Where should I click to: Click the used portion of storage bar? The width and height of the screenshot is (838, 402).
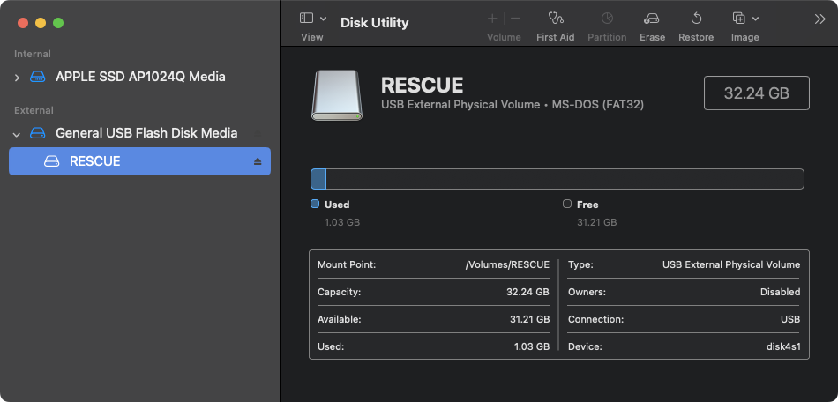tap(318, 179)
